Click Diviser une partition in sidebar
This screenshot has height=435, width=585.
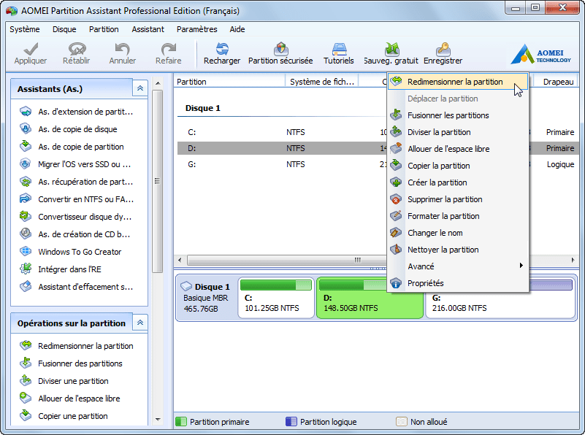point(64,381)
